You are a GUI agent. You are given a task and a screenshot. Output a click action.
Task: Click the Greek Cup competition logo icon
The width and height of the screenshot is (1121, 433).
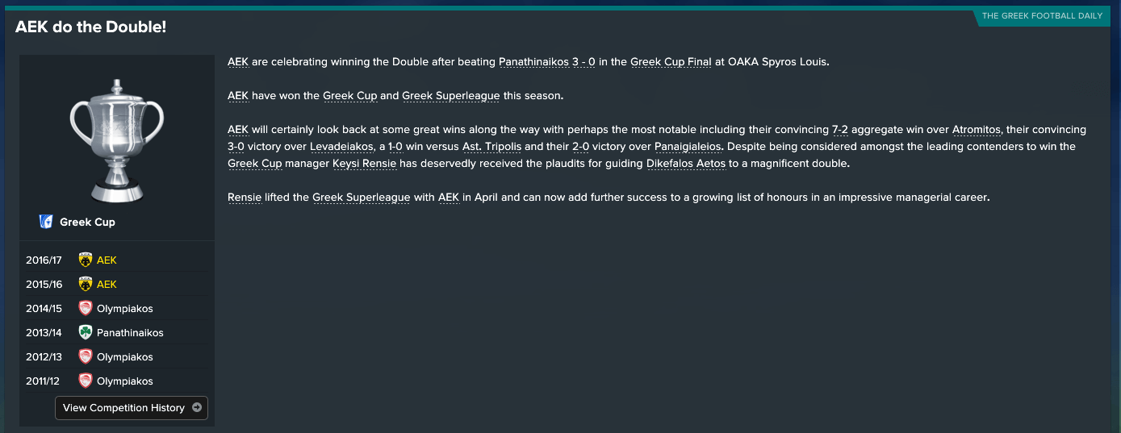[x=46, y=222]
